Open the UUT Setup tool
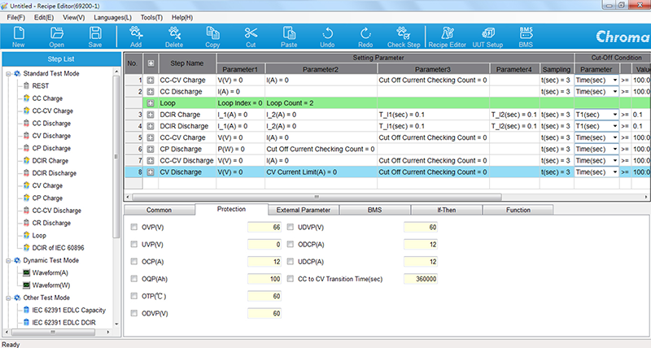 487,37
